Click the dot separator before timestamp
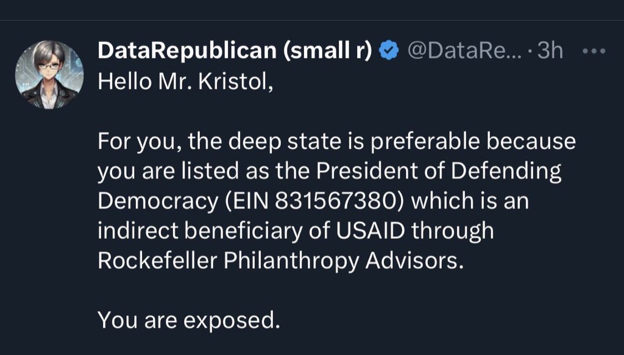624x355 pixels. coord(531,52)
